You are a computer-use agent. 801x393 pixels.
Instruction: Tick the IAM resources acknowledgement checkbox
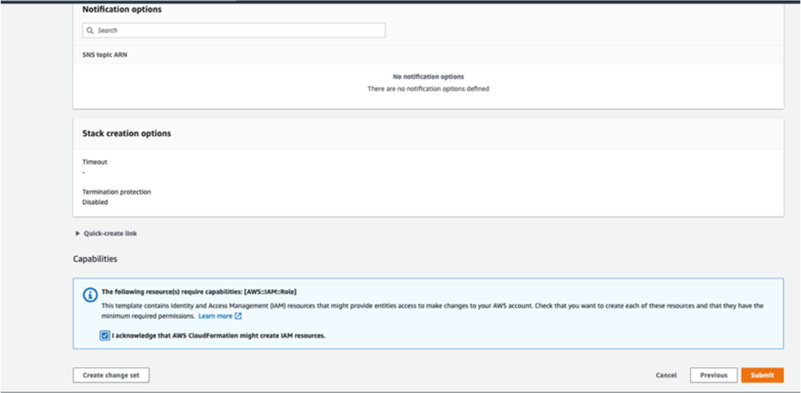click(x=105, y=336)
